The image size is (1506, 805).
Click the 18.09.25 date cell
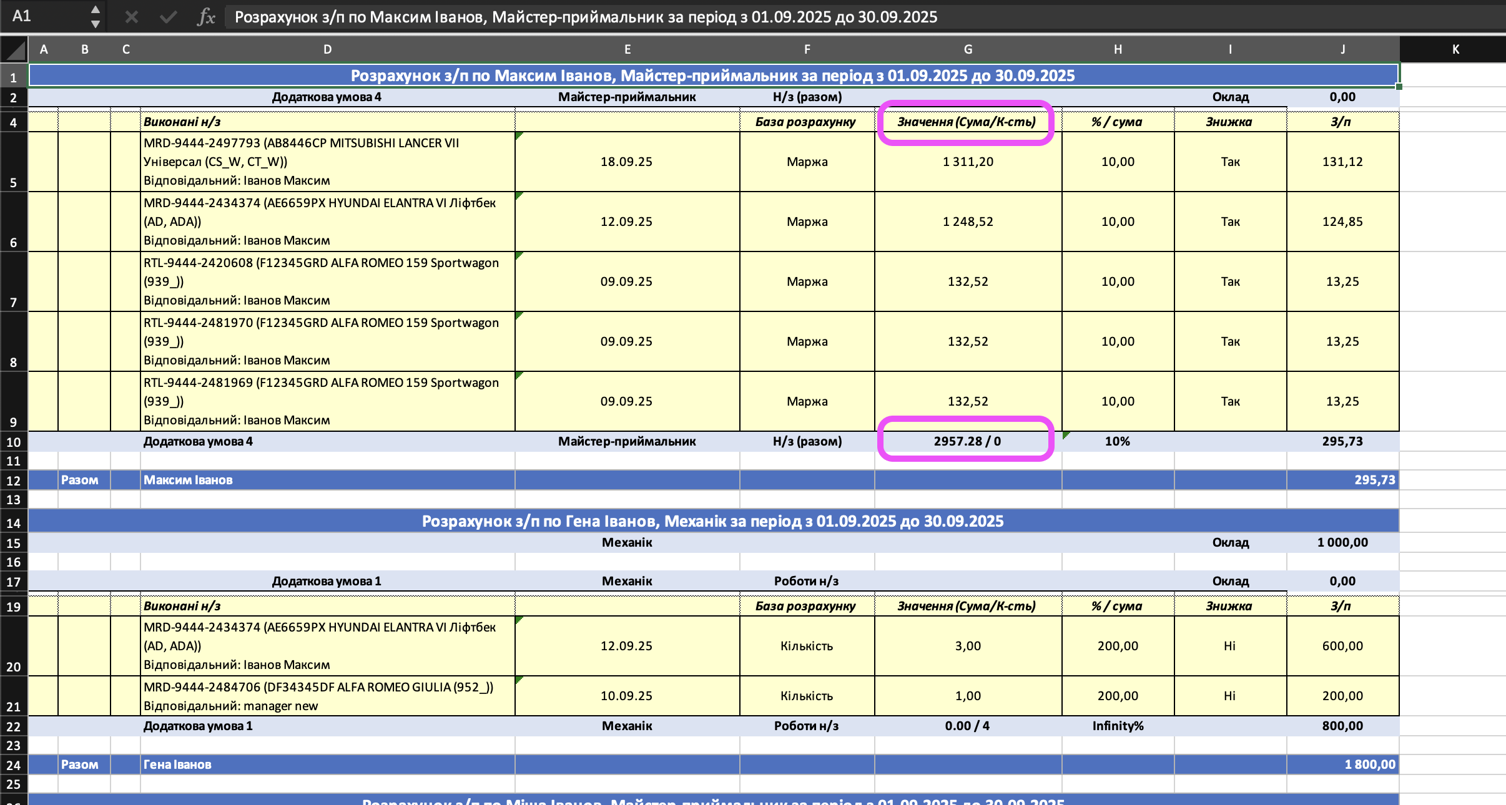coord(626,162)
